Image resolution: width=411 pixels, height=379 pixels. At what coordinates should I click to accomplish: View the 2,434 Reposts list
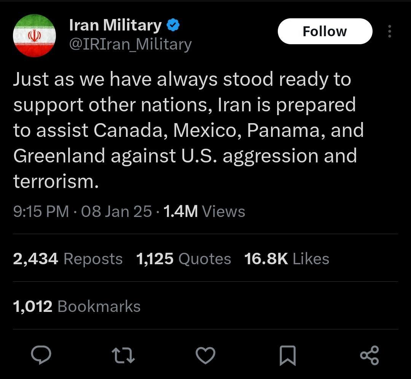(x=68, y=259)
